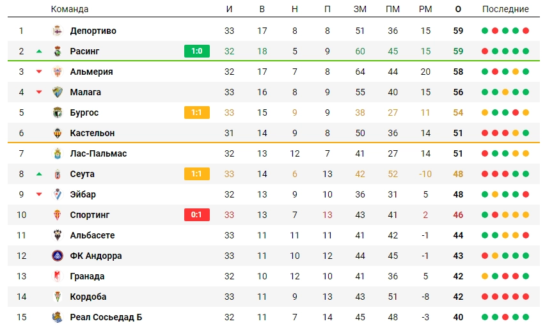Image resolution: width=545 pixels, height=326 pixels.
Task: Open Спортинг's red 0:1 score badge
Action: click(197, 215)
